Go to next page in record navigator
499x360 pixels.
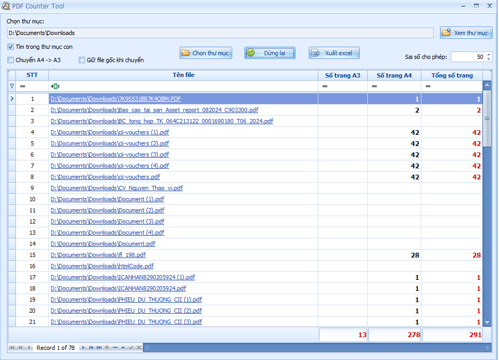91,348
